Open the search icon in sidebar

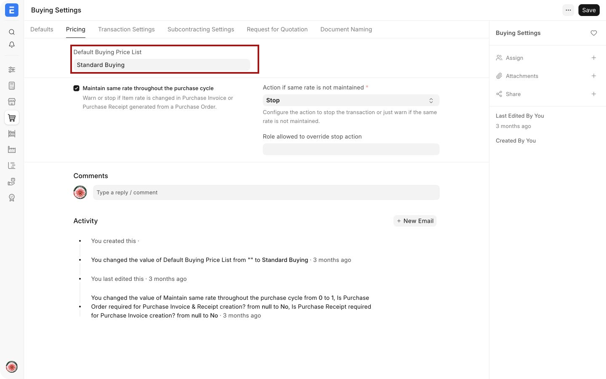(x=12, y=32)
